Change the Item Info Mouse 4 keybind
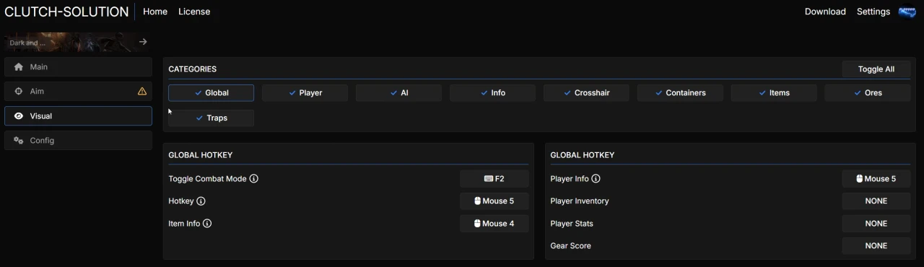 494,224
